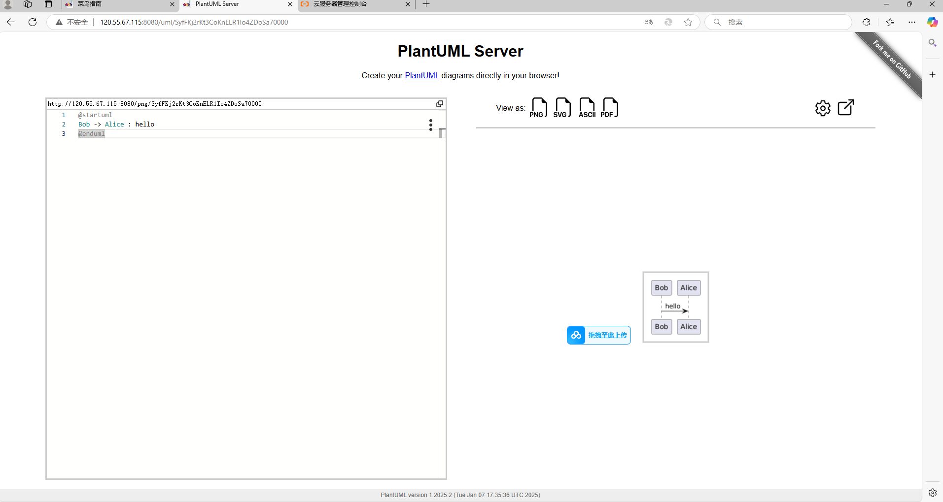943x502 pixels.
Task: Bookmark this page with the star
Action: (688, 22)
